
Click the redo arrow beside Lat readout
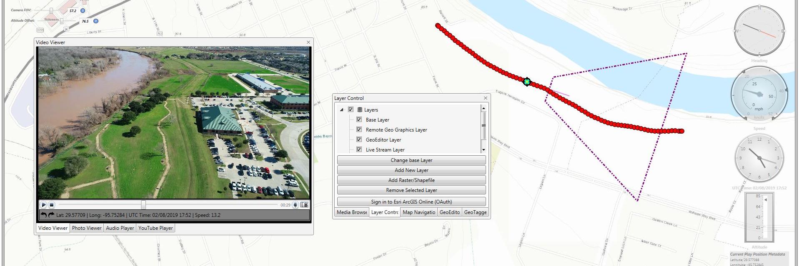click(x=51, y=215)
